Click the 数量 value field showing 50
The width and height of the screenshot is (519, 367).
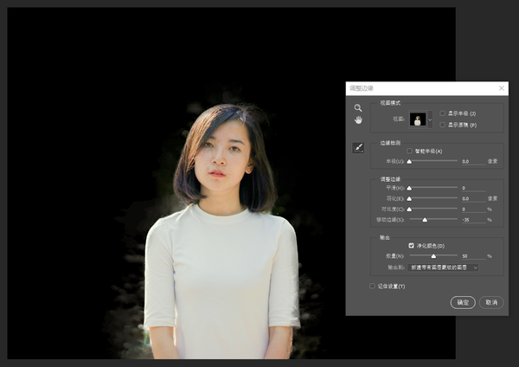coord(474,256)
